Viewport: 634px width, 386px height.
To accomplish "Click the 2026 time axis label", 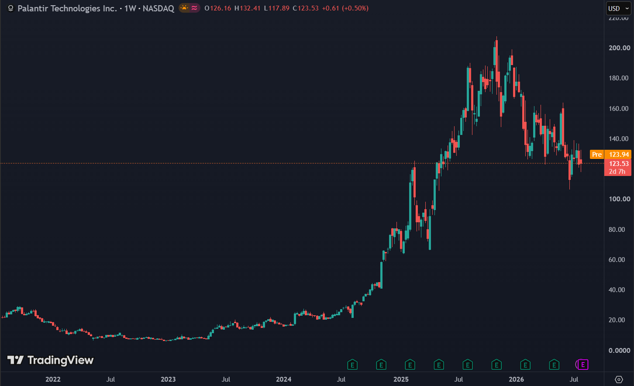I will [517, 379].
